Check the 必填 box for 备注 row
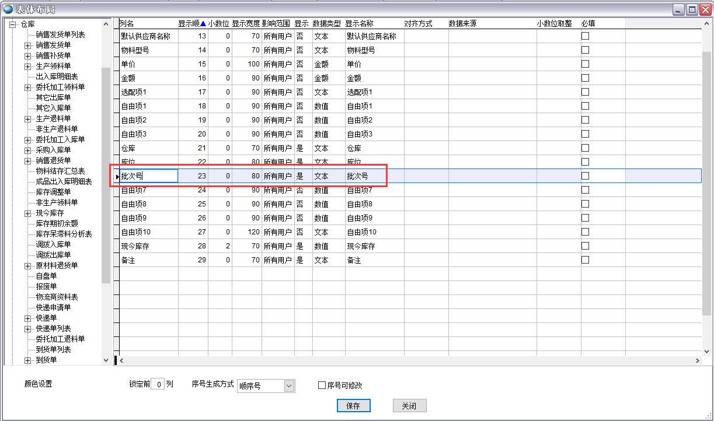The height and width of the screenshot is (421, 714). (585, 260)
